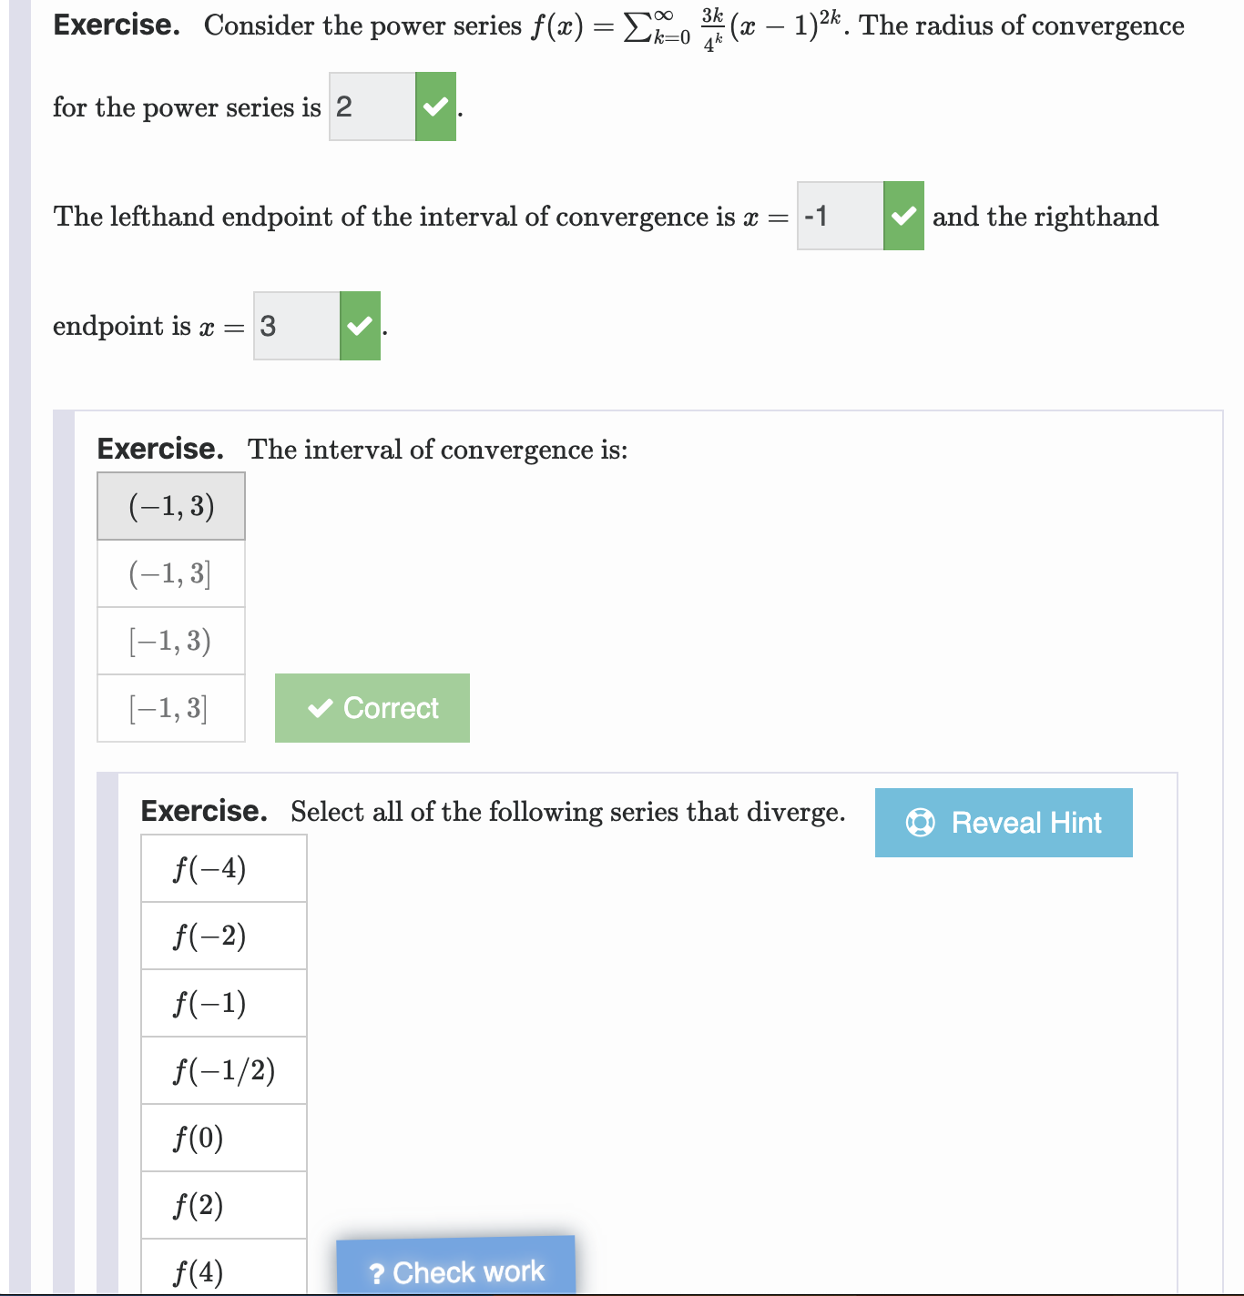
Task: Select interval option (−1, 3)
Action: click(x=170, y=505)
